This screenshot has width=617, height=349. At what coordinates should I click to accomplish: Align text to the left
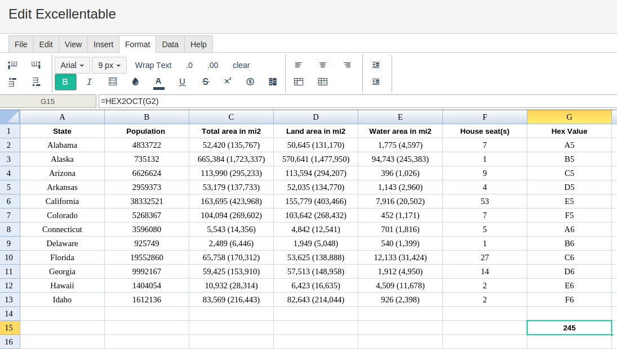[x=299, y=65]
